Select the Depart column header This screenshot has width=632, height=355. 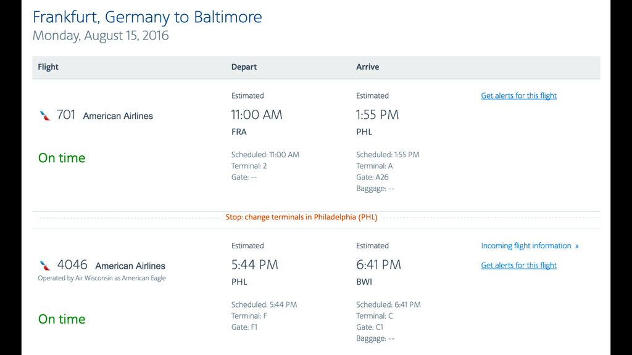click(x=244, y=67)
